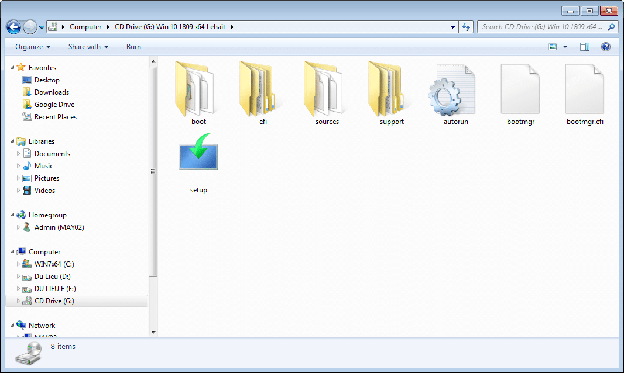Change the view with the view icon
This screenshot has height=373, width=624.
tap(553, 47)
